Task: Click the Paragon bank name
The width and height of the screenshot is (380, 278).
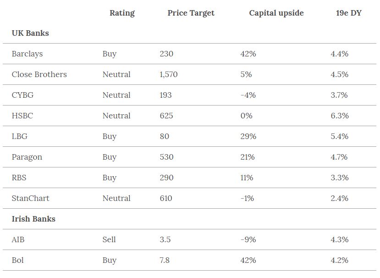Action: click(x=27, y=157)
